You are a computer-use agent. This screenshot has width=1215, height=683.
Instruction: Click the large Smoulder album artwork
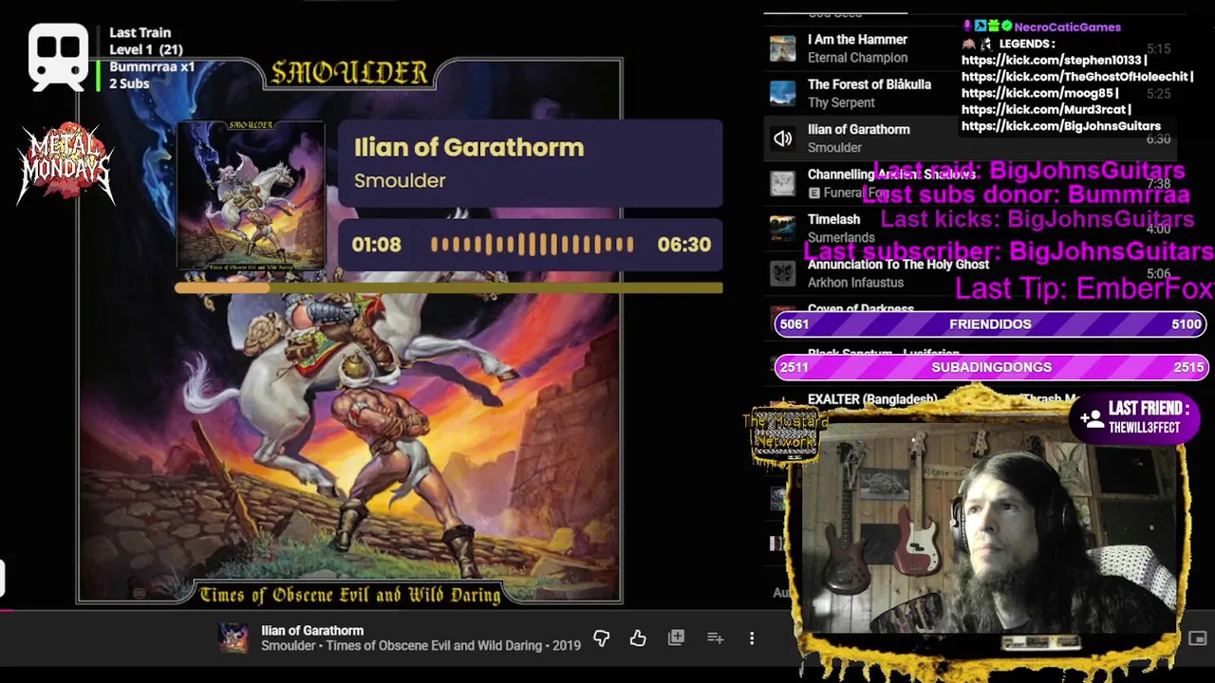pyautogui.click(x=349, y=332)
